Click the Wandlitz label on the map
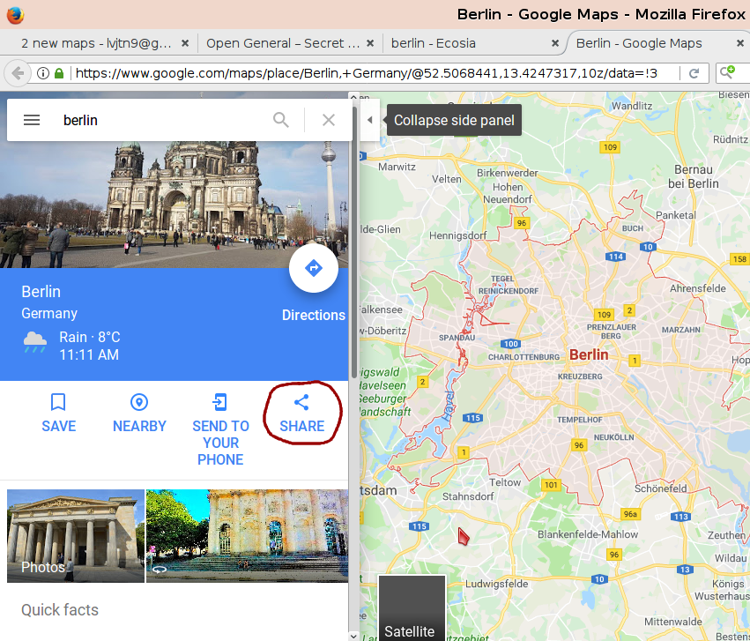This screenshot has height=641, width=750. pyautogui.click(x=632, y=106)
